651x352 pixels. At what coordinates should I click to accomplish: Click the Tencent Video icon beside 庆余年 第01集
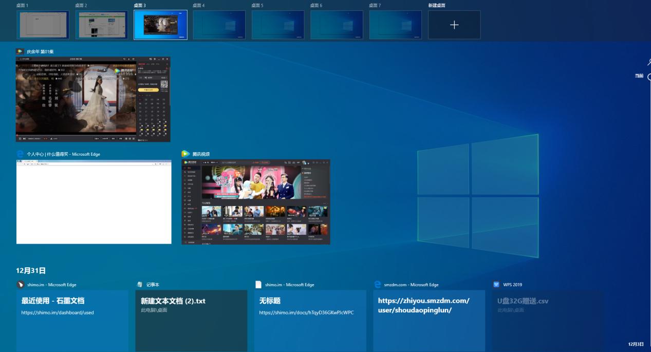tap(20, 51)
